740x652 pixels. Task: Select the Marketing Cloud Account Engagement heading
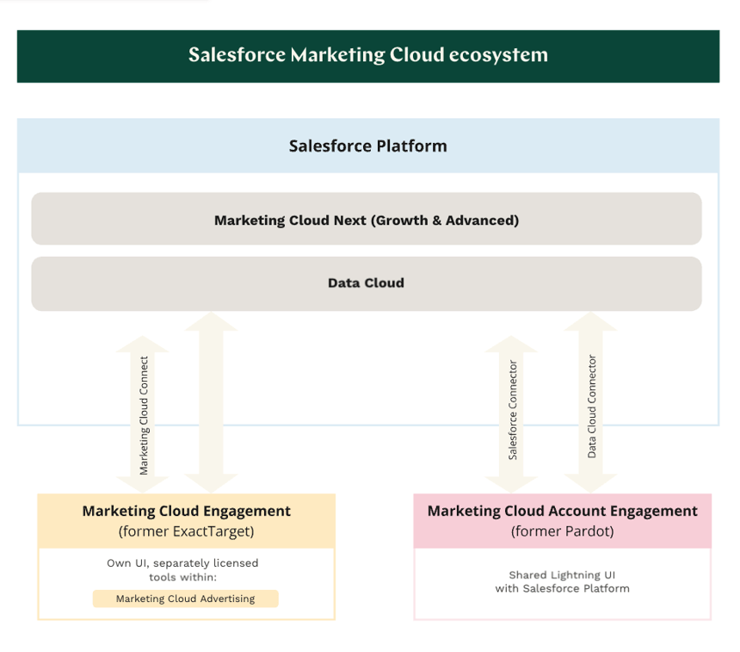pyautogui.click(x=562, y=511)
